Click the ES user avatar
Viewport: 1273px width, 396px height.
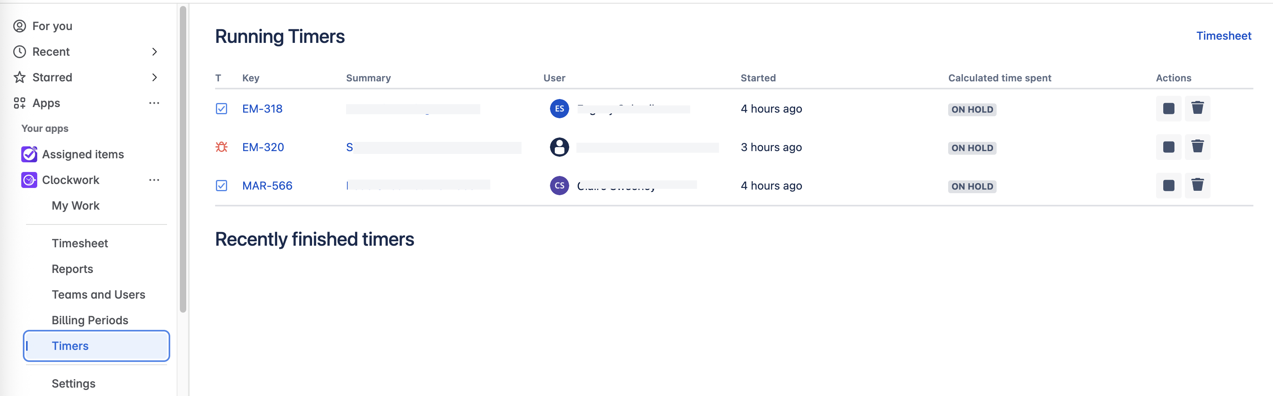[559, 109]
